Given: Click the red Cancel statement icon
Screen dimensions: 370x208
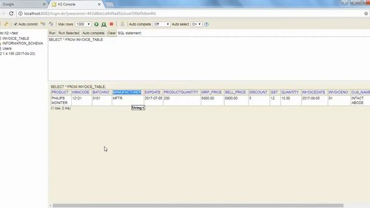Looking at the screenshot, I should 112,24.
